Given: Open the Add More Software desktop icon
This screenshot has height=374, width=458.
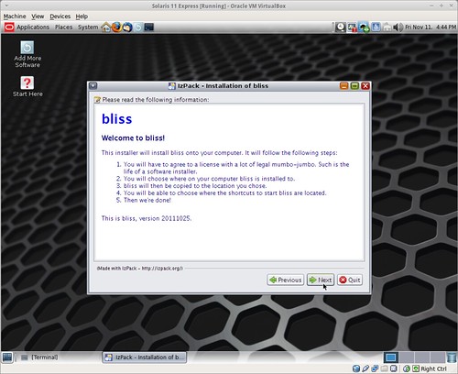Looking at the screenshot, I should pyautogui.click(x=27, y=54).
